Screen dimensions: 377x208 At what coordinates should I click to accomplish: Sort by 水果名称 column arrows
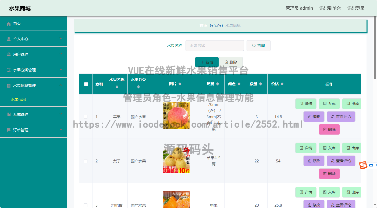pyautogui.click(x=117, y=87)
